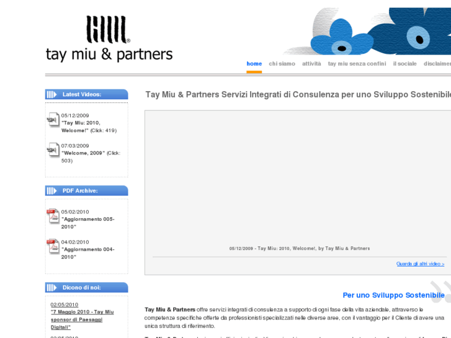
Task: Click the embedded video player area
Action: tap(299, 179)
